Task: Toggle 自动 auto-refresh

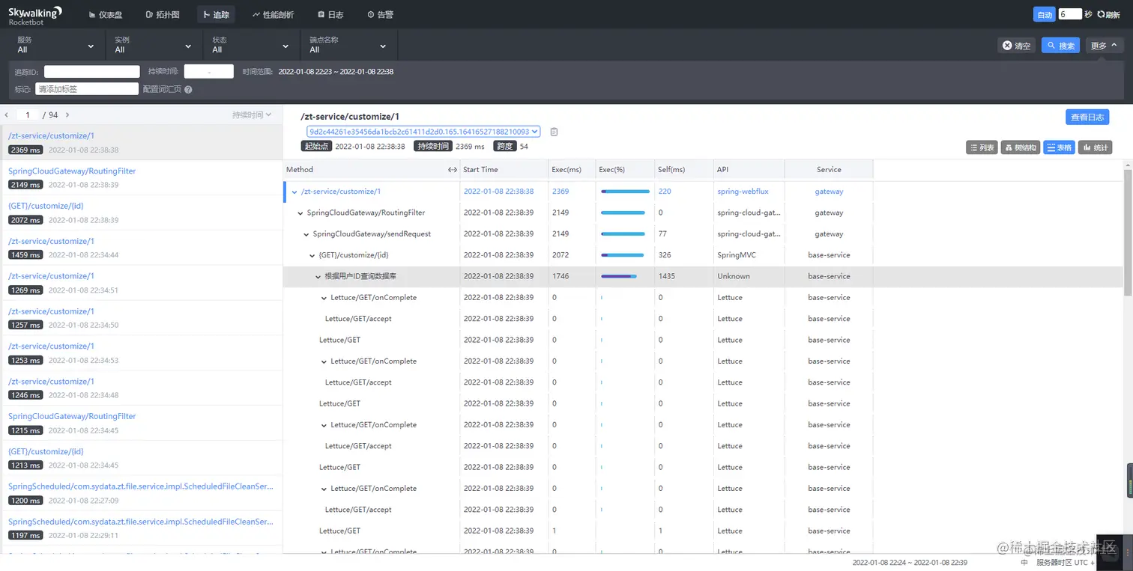Action: (x=1044, y=14)
